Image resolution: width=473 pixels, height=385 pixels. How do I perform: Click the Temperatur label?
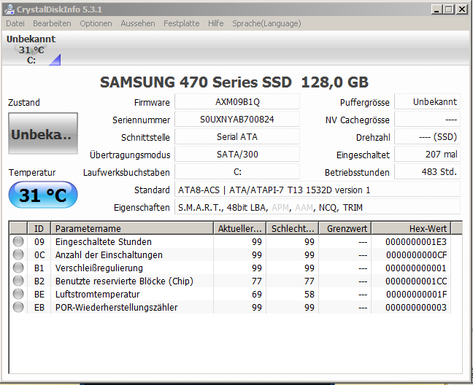click(x=32, y=172)
